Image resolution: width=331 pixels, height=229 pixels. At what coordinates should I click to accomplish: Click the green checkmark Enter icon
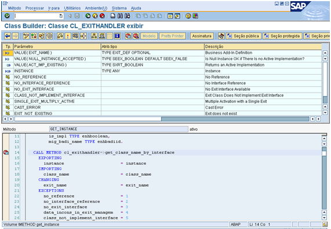(7, 16)
